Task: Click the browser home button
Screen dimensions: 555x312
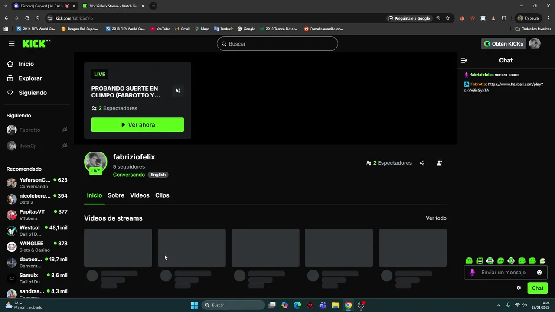Action: (x=38, y=18)
